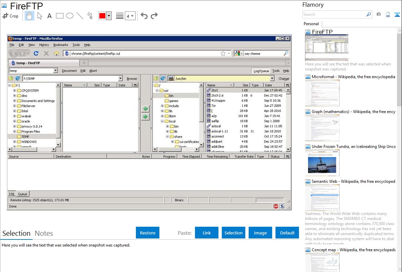The width and height of the screenshot is (402, 272).
Task: Activate the hand pan tool
Action: coord(29,16)
